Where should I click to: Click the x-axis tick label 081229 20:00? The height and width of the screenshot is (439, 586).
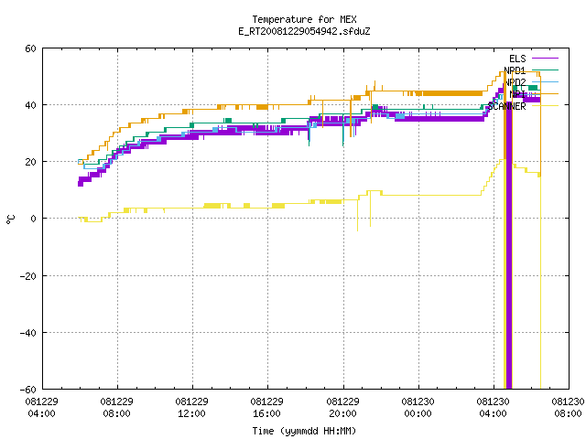[342, 408]
